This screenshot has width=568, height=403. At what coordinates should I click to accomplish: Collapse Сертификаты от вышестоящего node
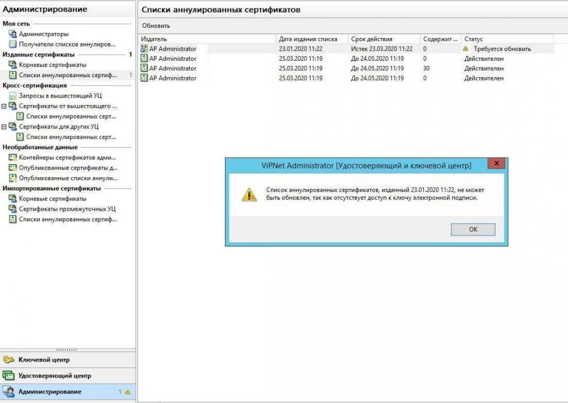4,106
